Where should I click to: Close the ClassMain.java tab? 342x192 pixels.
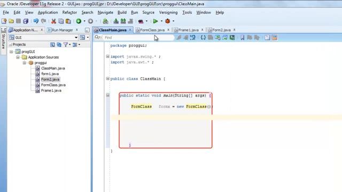point(130,30)
